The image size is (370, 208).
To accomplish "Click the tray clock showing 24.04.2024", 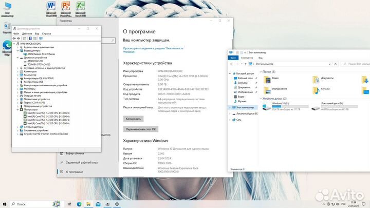I will pyautogui.click(x=353, y=204).
